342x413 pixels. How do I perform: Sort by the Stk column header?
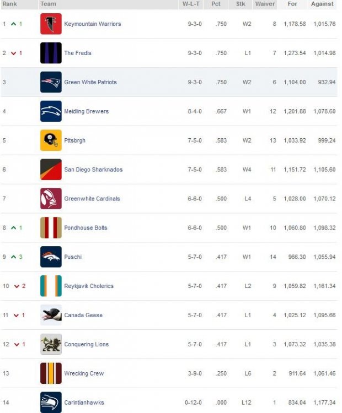tap(241, 4)
